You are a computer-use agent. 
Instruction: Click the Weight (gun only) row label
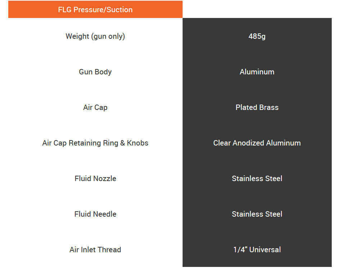(95, 36)
